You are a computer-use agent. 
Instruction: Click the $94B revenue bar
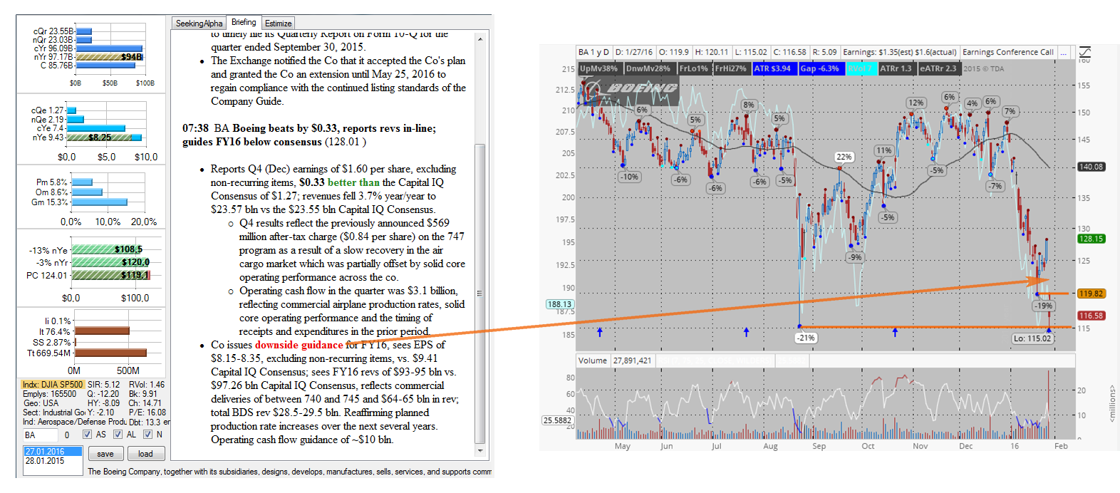[110, 57]
